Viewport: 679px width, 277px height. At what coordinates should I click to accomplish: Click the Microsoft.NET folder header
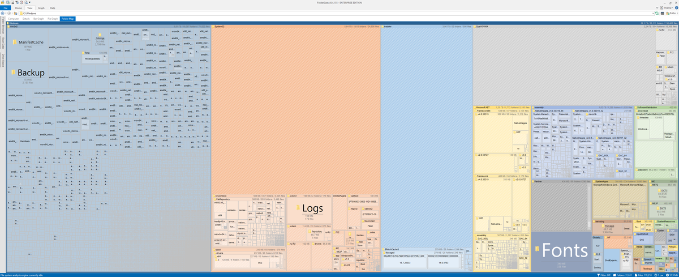tap(502, 107)
